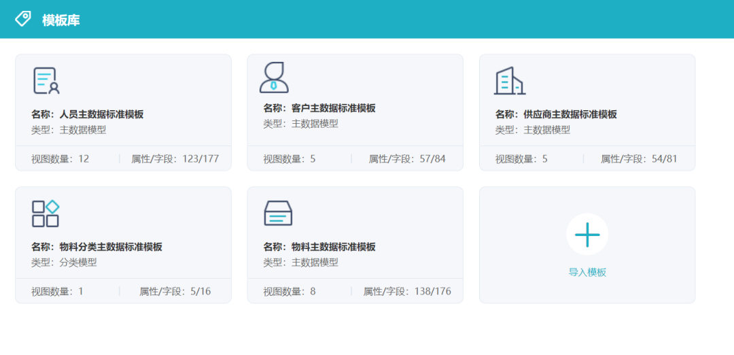Click 类型:分类模型 under 物料分类主数据标准模板

pos(64,263)
